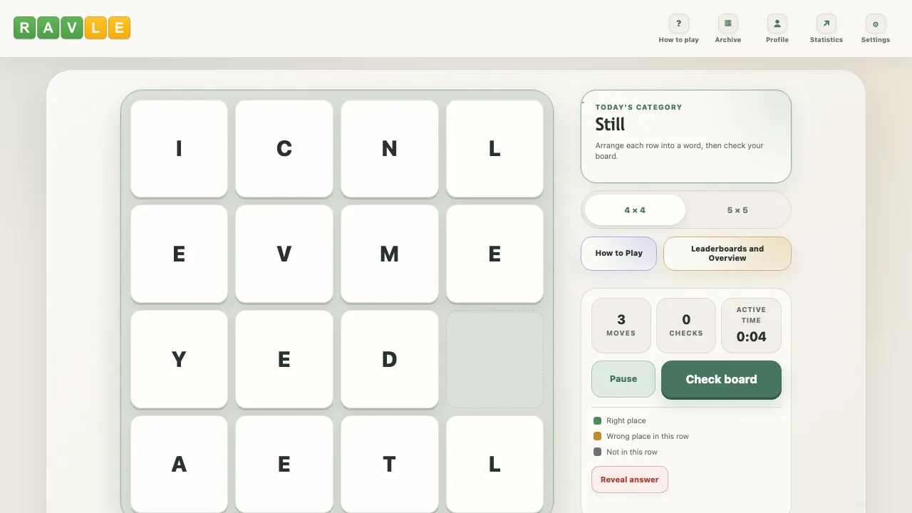912x513 pixels.
Task: Click the How to Play button beside Leaderboards
Action: pos(619,254)
